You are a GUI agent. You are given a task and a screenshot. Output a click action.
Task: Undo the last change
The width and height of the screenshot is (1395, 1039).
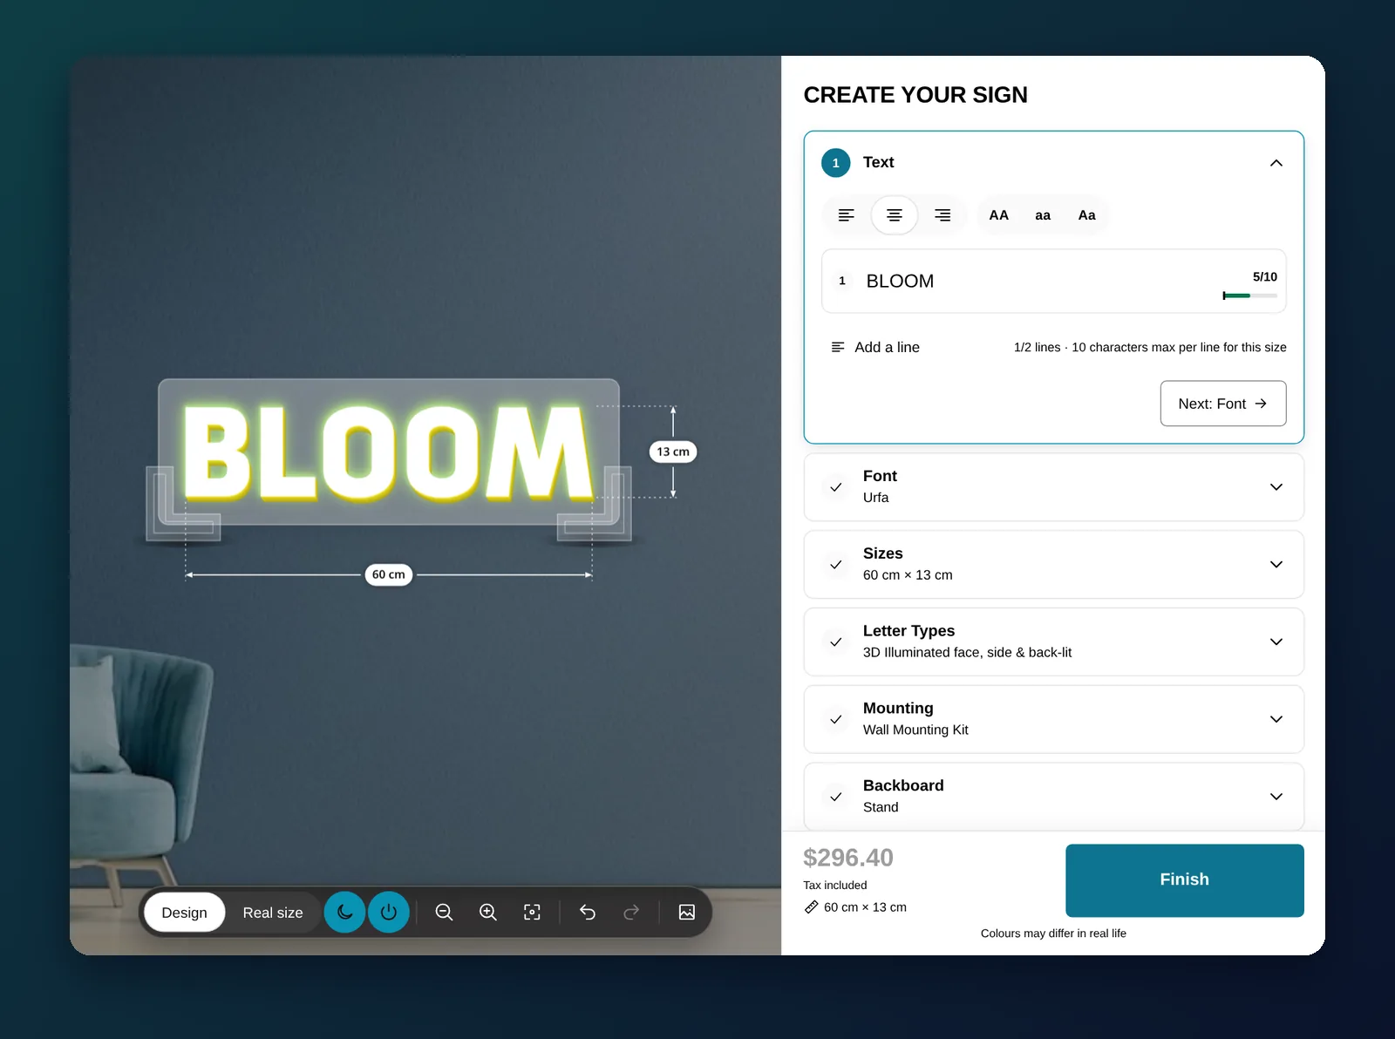point(588,913)
